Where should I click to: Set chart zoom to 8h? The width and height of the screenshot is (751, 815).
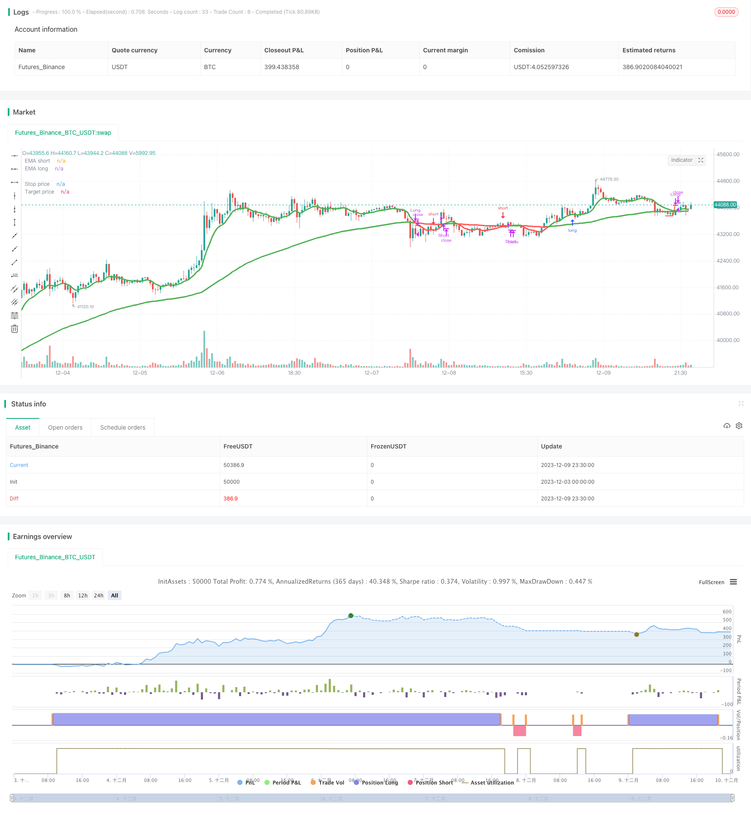(x=67, y=595)
